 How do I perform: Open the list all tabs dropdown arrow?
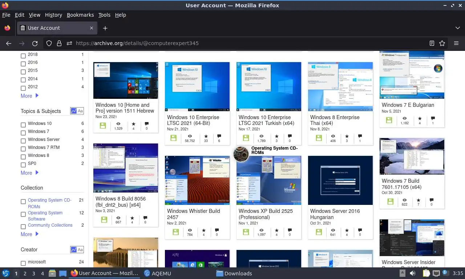pyautogui.click(x=458, y=28)
